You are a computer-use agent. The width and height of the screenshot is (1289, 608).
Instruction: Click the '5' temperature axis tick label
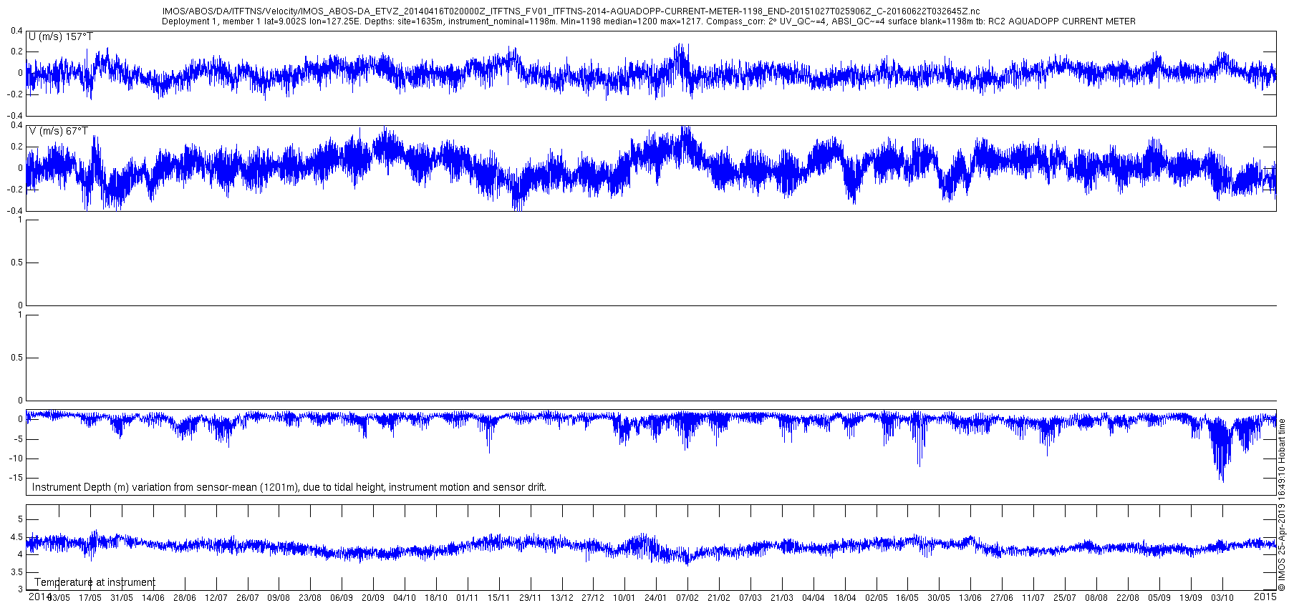(x=21, y=519)
